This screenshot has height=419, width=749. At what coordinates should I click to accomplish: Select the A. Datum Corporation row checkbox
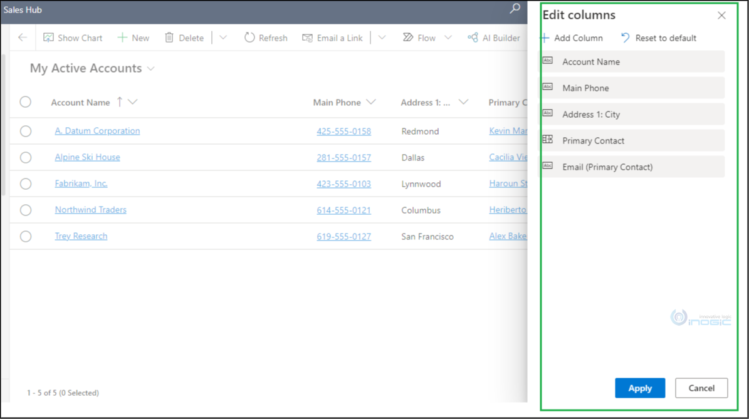click(25, 132)
